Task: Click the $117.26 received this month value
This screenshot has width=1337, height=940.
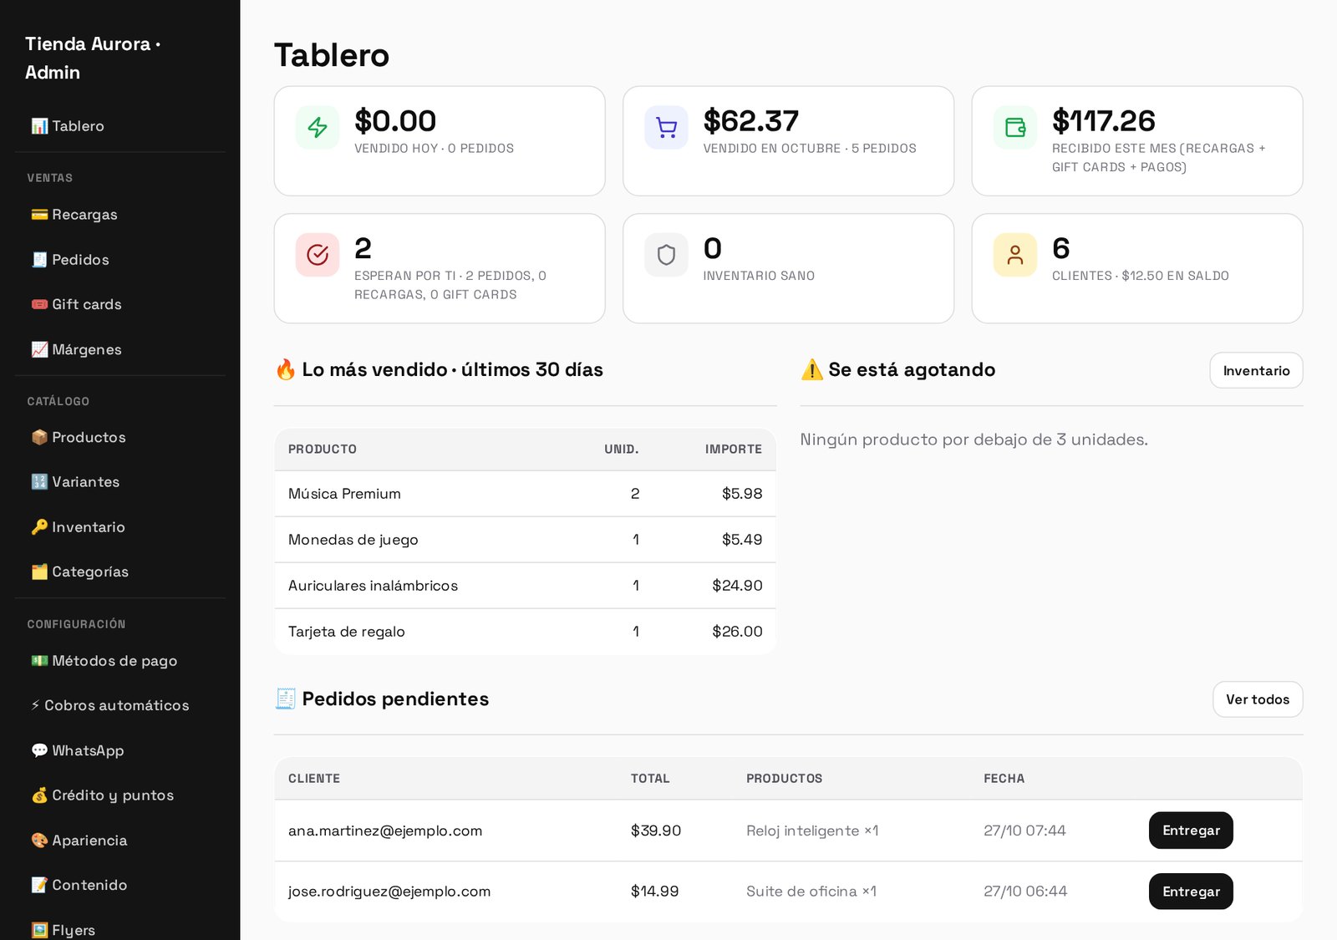Action: click(1103, 121)
